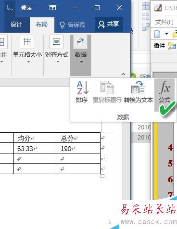Open the 排序 sort tool
The width and height of the screenshot is (177, 229).
[82, 92]
